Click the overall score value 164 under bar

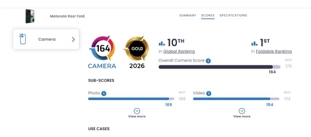point(272,72)
